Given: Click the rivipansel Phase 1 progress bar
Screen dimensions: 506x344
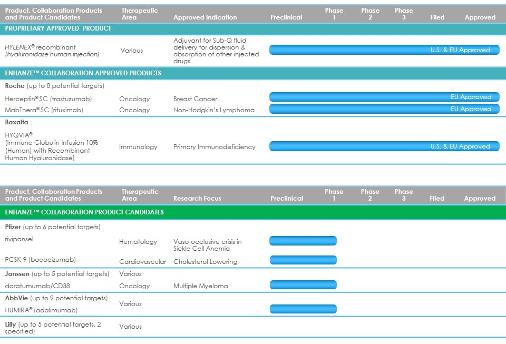Looking at the screenshot, I should 303,241.
